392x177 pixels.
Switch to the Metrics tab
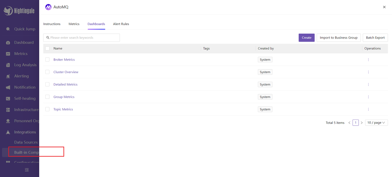74,24
